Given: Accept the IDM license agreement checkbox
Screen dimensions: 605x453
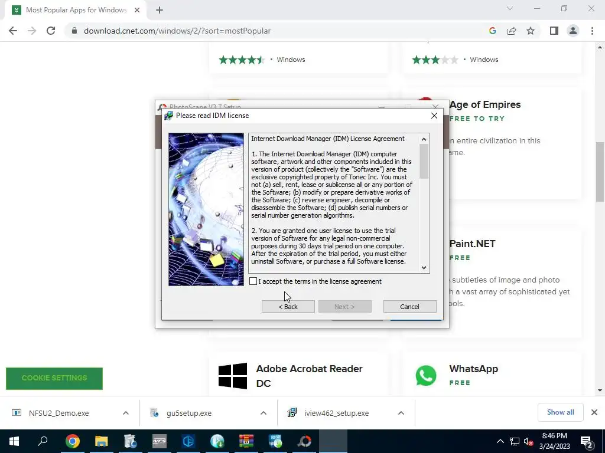Looking at the screenshot, I should pos(253,281).
